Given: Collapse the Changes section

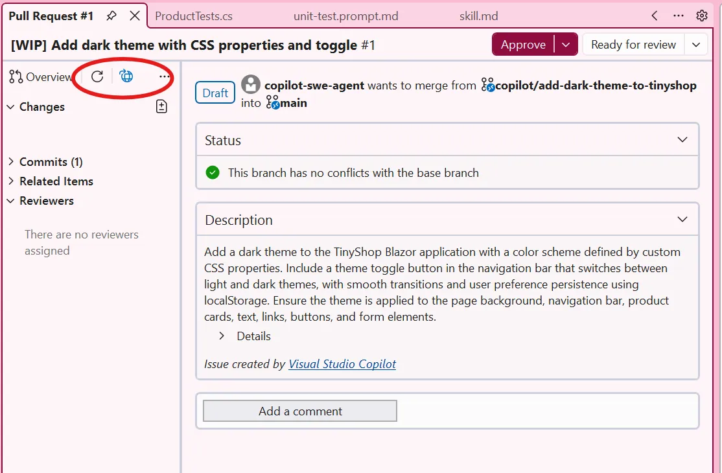Looking at the screenshot, I should pyautogui.click(x=10, y=107).
